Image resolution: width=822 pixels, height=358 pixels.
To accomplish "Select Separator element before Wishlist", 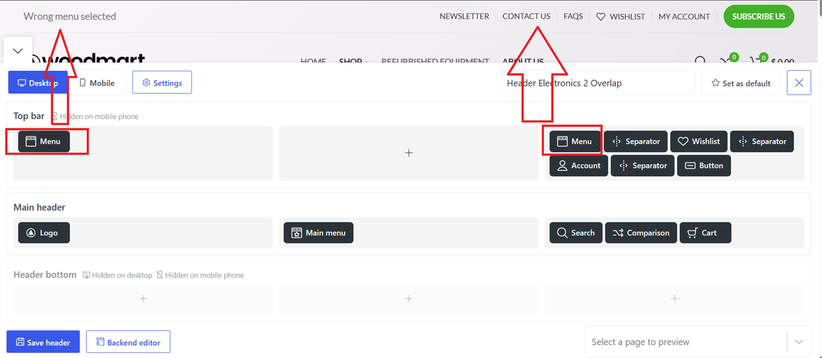I will pos(636,141).
